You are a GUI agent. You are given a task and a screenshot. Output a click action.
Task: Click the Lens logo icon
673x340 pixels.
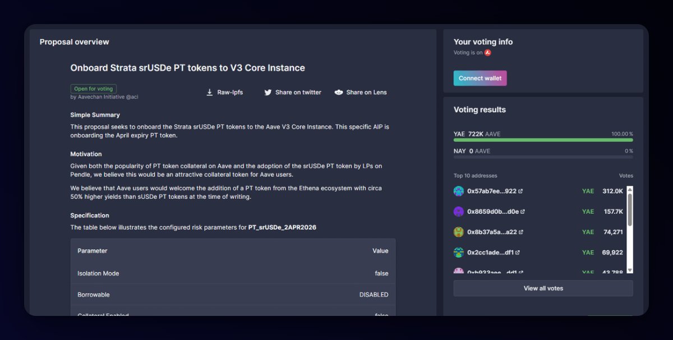coord(339,92)
